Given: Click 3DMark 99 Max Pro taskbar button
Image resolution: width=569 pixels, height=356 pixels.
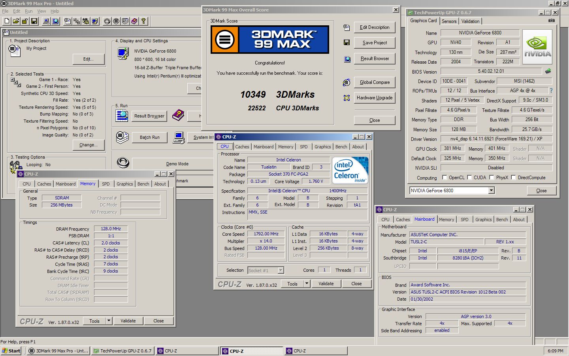Looking at the screenshot, I should pyautogui.click(x=58, y=351).
